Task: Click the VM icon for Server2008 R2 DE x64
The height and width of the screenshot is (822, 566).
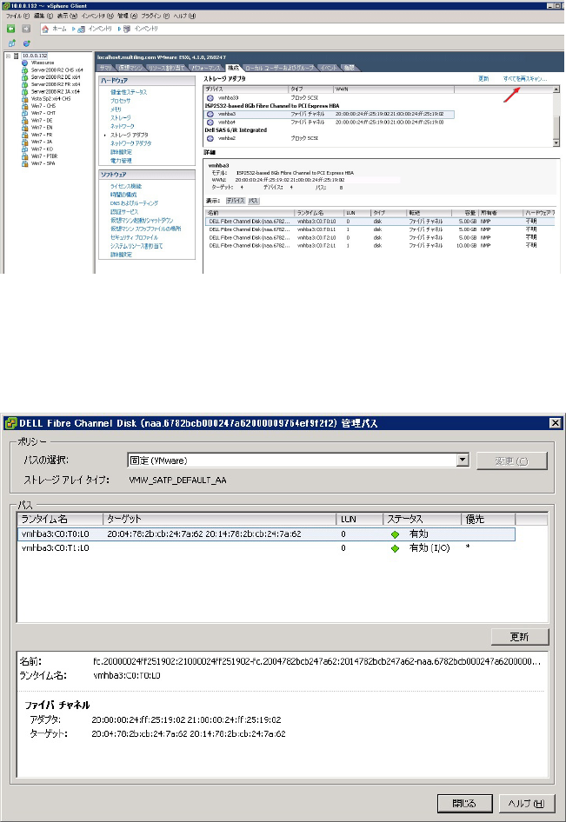Action: click(x=24, y=77)
